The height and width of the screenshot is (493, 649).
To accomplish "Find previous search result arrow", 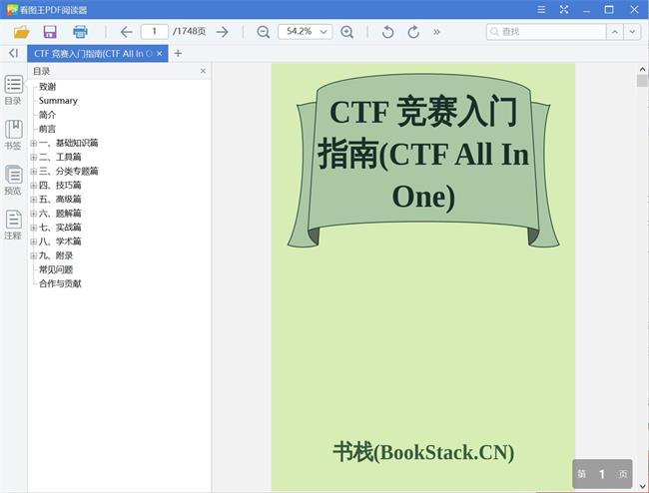I will [615, 32].
